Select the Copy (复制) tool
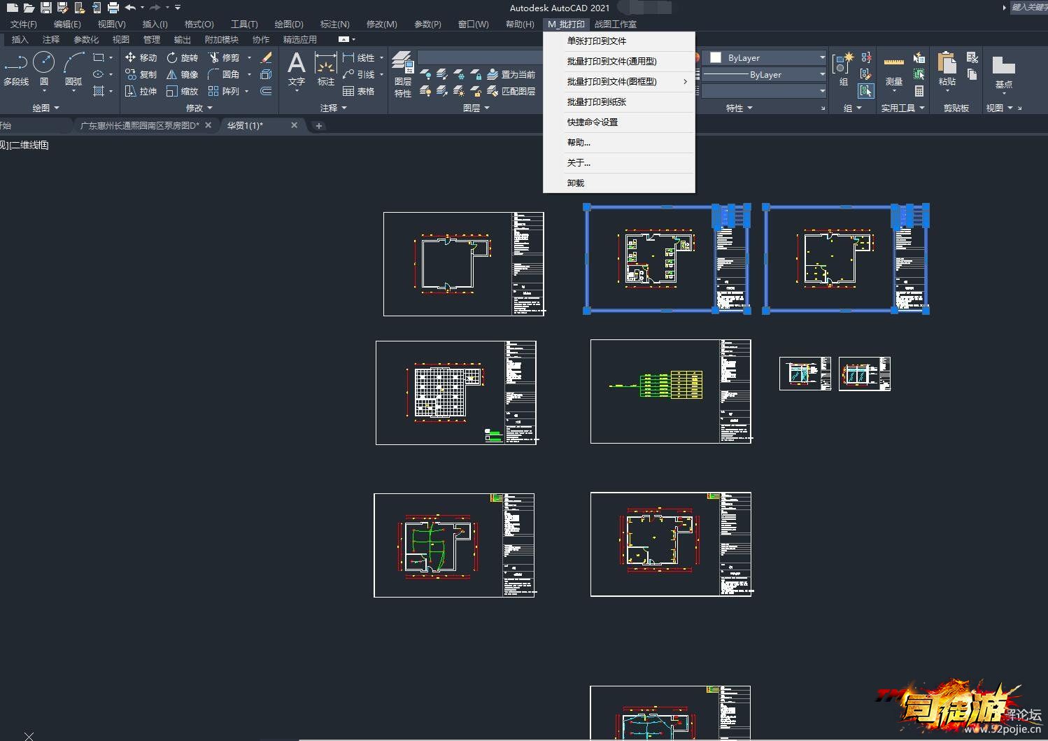This screenshot has width=1048, height=741. [x=141, y=74]
